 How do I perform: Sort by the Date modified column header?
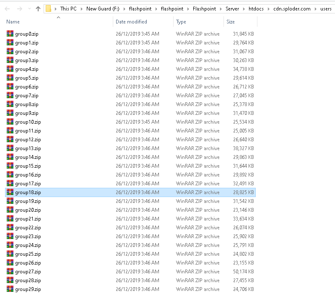131,22
